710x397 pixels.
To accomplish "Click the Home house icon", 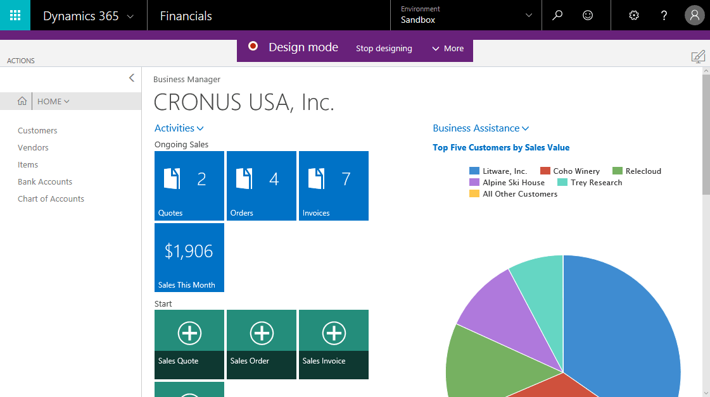I will coord(22,101).
